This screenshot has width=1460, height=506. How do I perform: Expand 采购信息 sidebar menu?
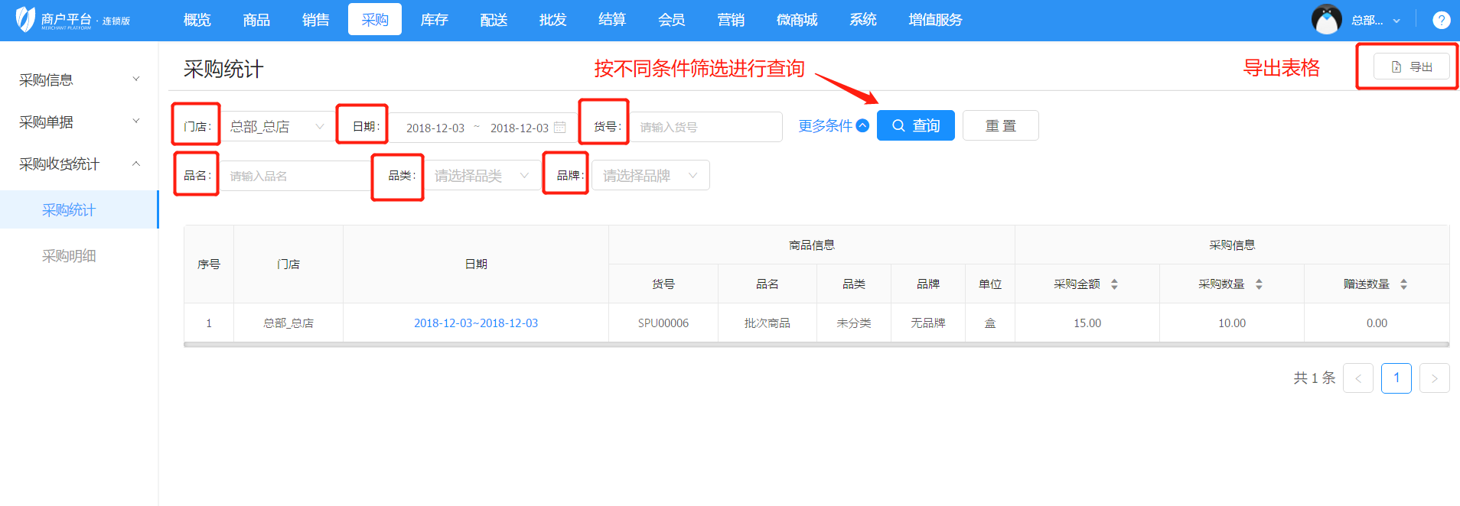click(x=79, y=80)
